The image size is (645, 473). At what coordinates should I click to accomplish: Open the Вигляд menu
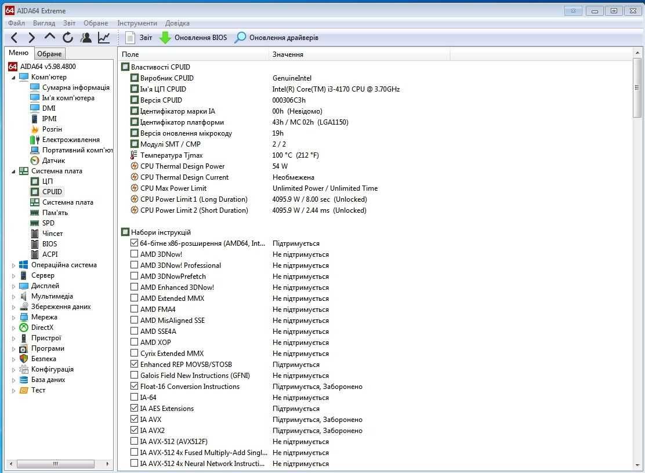[x=44, y=23]
